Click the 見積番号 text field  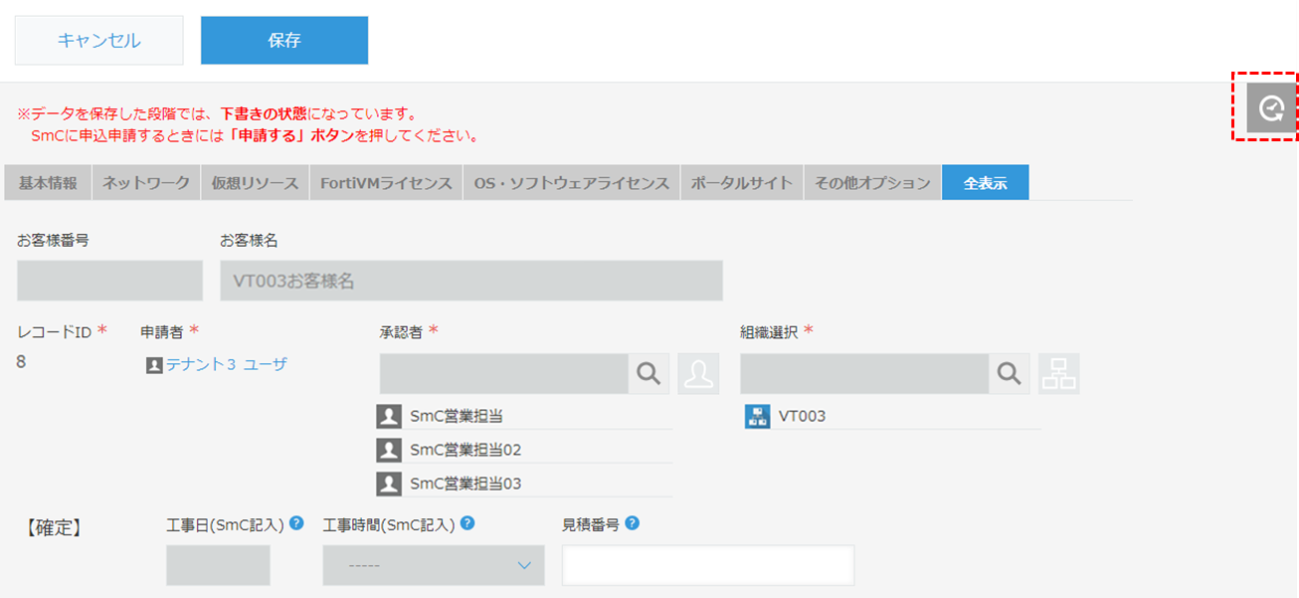708,565
